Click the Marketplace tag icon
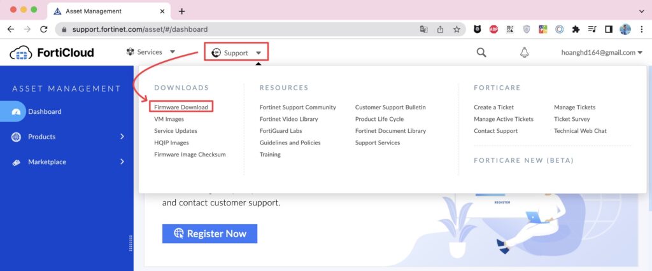Screen dimensions: 652x271 coord(16,162)
